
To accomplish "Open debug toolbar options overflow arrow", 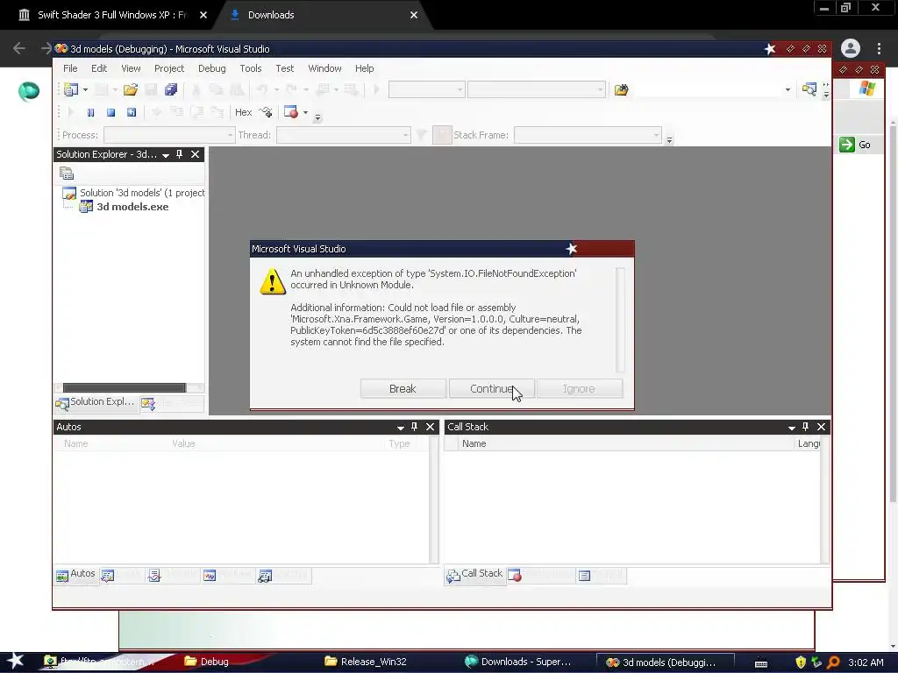I will click(317, 117).
